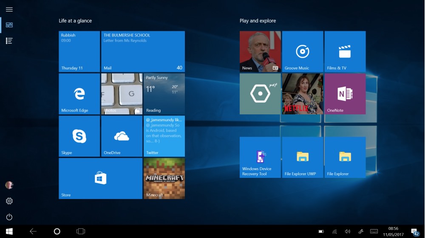Image resolution: width=425 pixels, height=238 pixels.
Task: Tap the taskbar Back arrow
Action: (33, 231)
